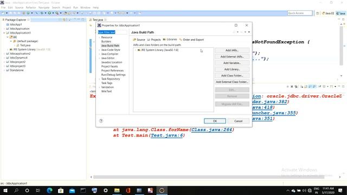Open File Explorer from taskbar

click(117, 190)
